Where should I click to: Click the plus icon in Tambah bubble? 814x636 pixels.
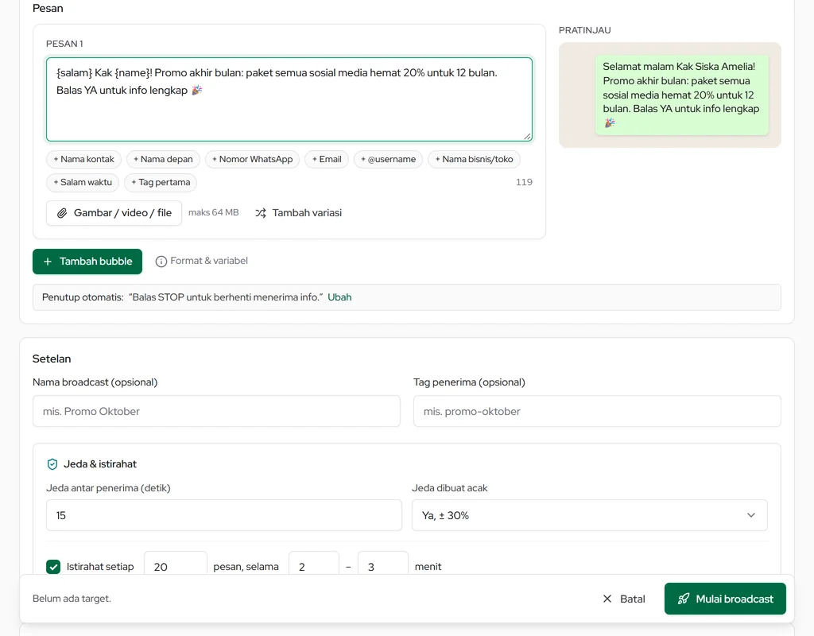click(x=48, y=262)
